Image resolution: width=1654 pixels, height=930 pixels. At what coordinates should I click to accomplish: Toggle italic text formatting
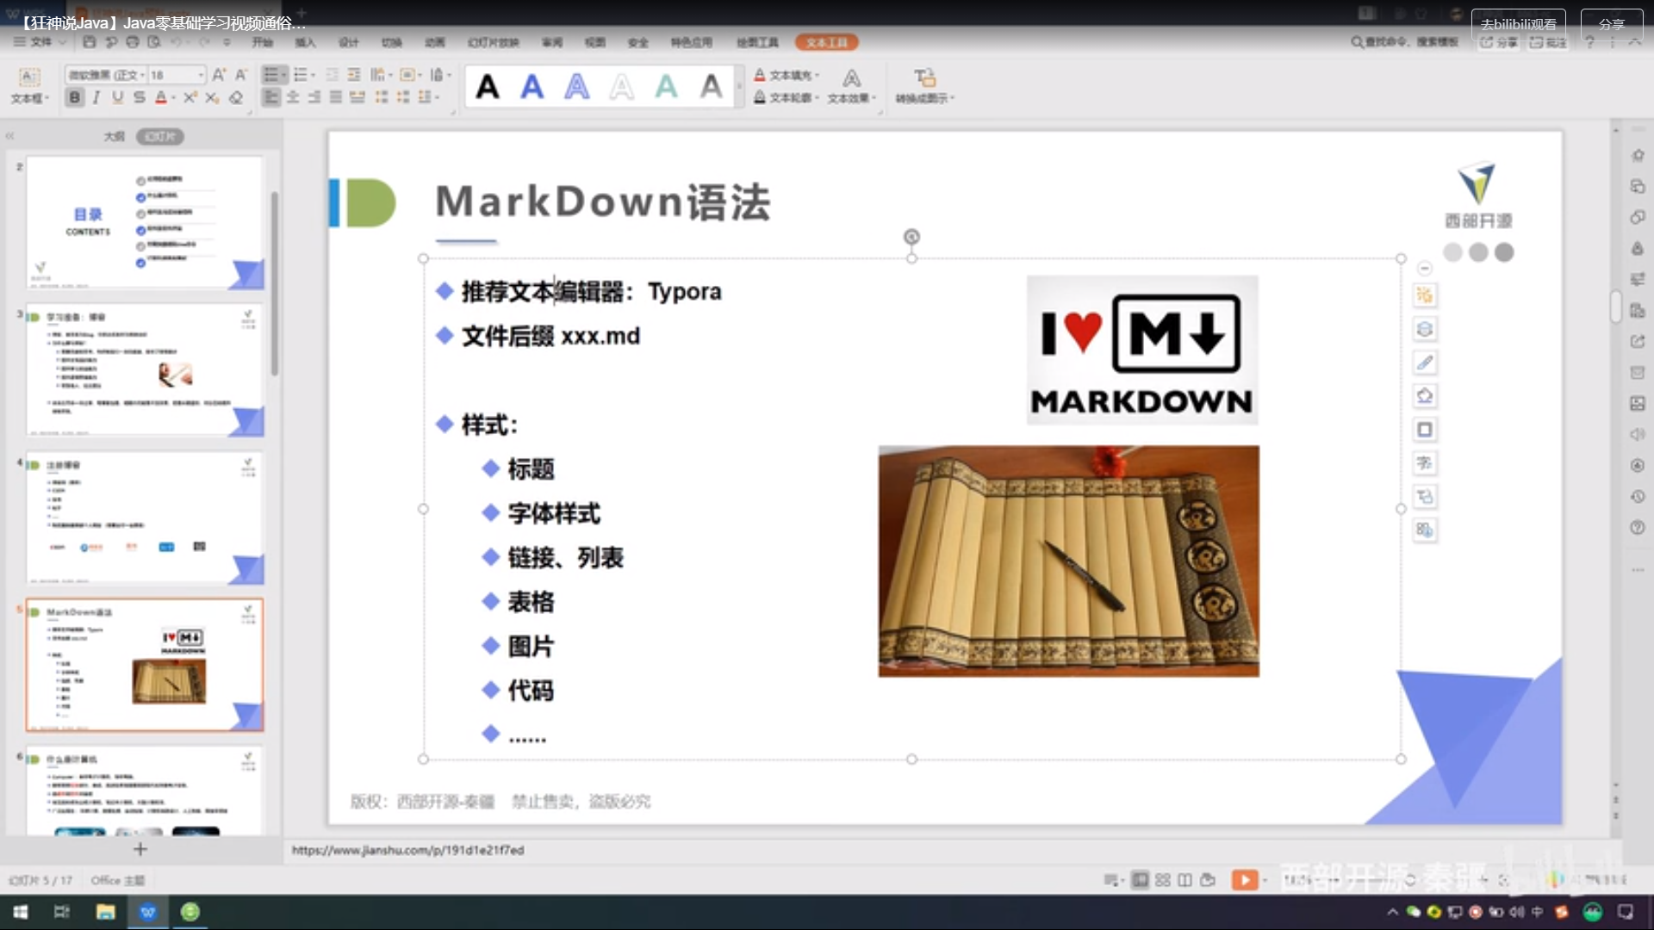(x=96, y=97)
